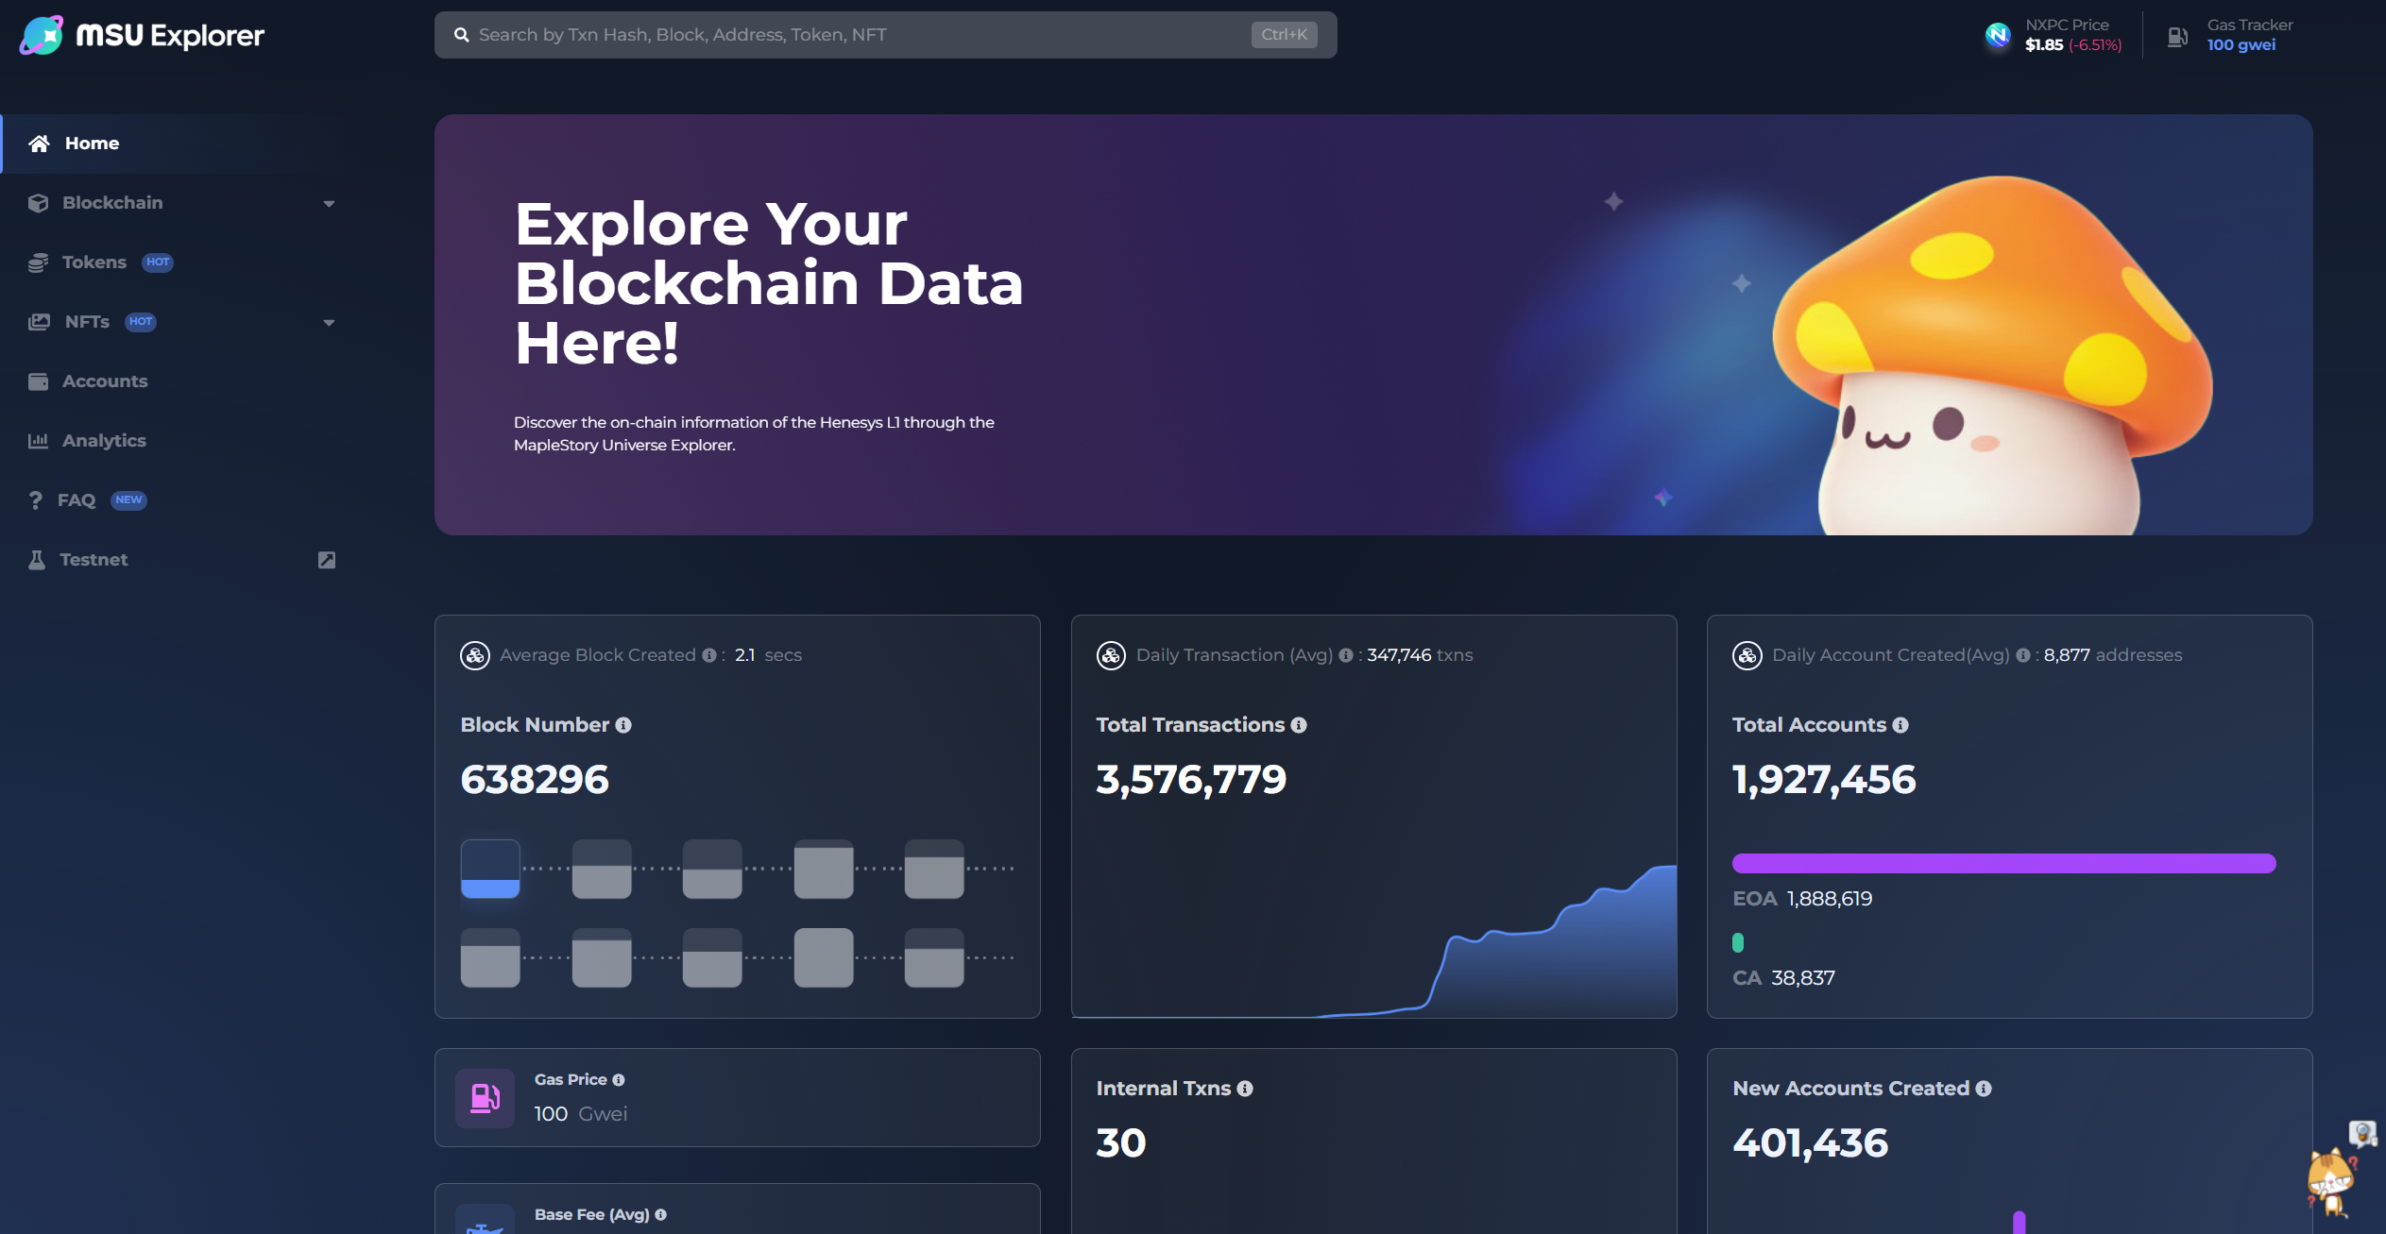The width and height of the screenshot is (2386, 1234).
Task: Click the Home house icon
Action: click(x=39, y=144)
